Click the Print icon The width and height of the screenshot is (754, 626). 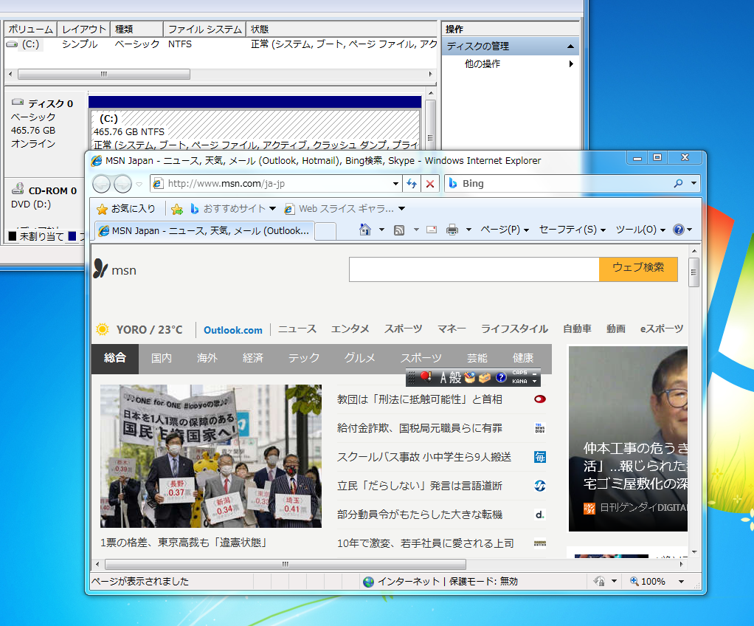pos(452,230)
